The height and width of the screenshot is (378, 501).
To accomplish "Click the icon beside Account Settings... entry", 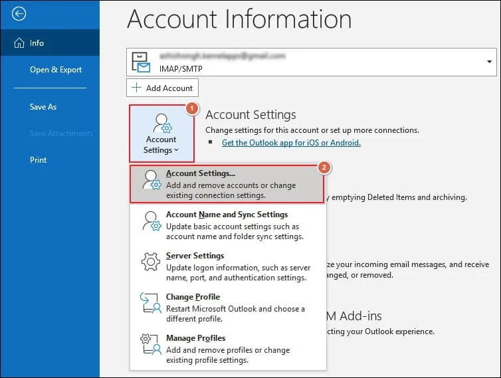I will click(151, 180).
